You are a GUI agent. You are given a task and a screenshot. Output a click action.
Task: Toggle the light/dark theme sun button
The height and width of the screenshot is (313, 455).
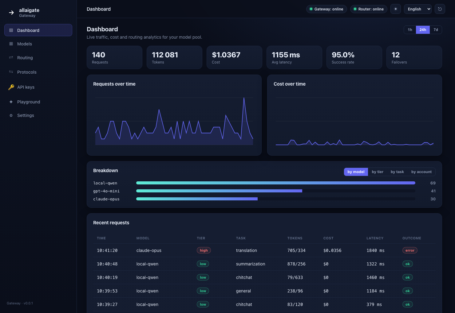click(x=396, y=9)
